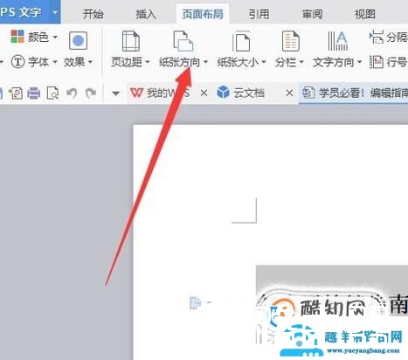The height and width of the screenshot is (360, 408).
Task: Click the 效果 circle icon
Action: click(x=78, y=40)
